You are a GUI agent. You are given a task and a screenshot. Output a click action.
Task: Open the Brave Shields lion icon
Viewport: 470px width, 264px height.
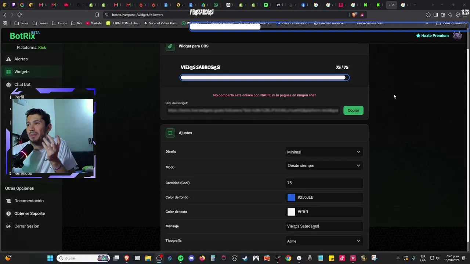tap(354, 15)
